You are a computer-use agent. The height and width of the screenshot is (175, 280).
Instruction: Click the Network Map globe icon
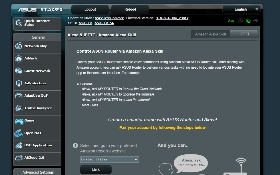[19, 46]
